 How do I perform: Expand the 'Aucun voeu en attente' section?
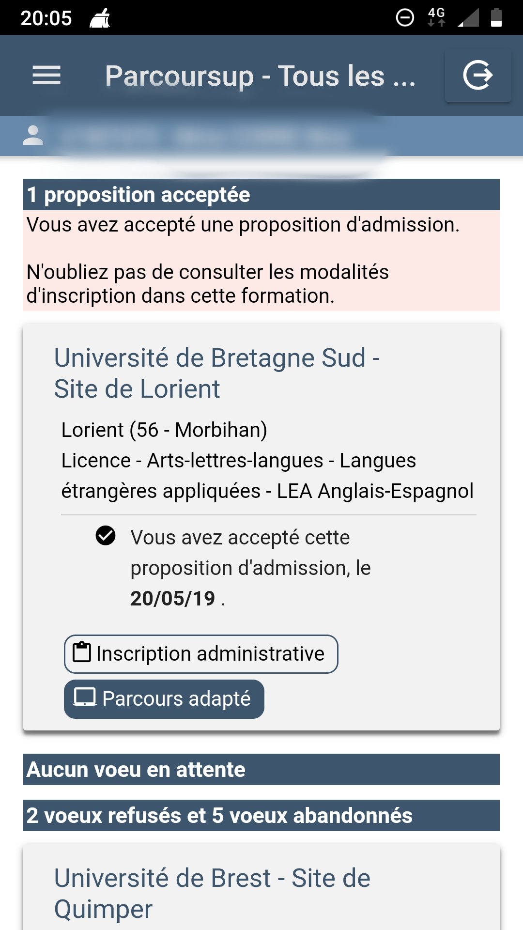point(261,769)
